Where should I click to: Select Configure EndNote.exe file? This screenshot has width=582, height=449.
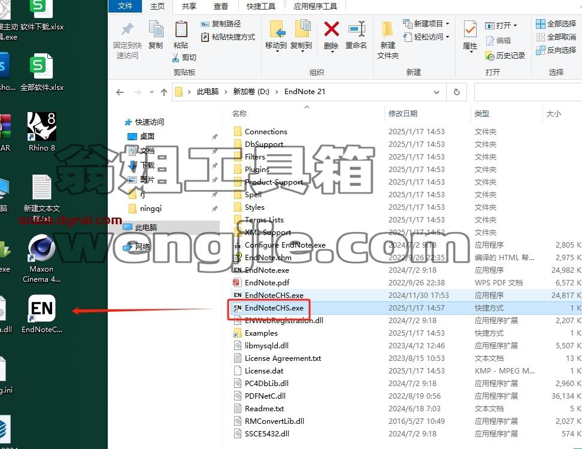pyautogui.click(x=285, y=245)
